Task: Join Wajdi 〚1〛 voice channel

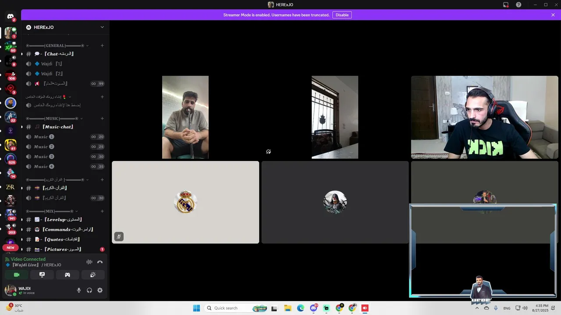Action: [65, 64]
